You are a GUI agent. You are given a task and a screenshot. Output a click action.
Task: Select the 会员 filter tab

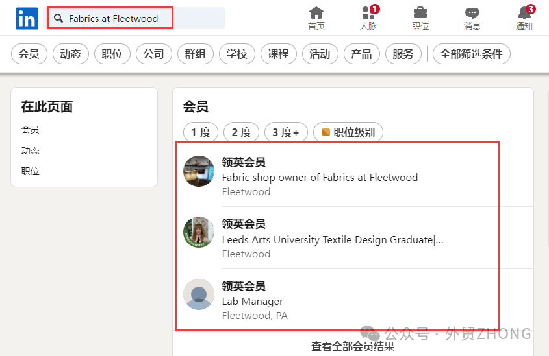coord(29,54)
